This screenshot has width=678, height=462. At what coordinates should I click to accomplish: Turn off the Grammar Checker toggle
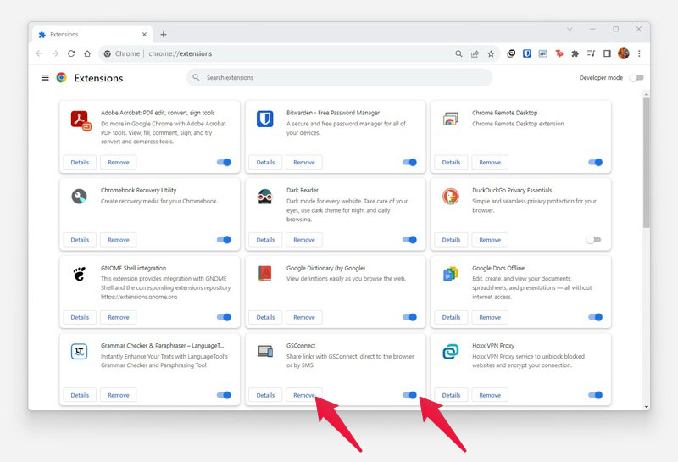point(224,395)
